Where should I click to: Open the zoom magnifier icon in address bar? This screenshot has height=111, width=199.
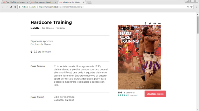point(188,7)
